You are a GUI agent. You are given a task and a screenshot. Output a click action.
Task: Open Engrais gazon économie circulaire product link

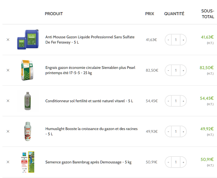click(90, 70)
